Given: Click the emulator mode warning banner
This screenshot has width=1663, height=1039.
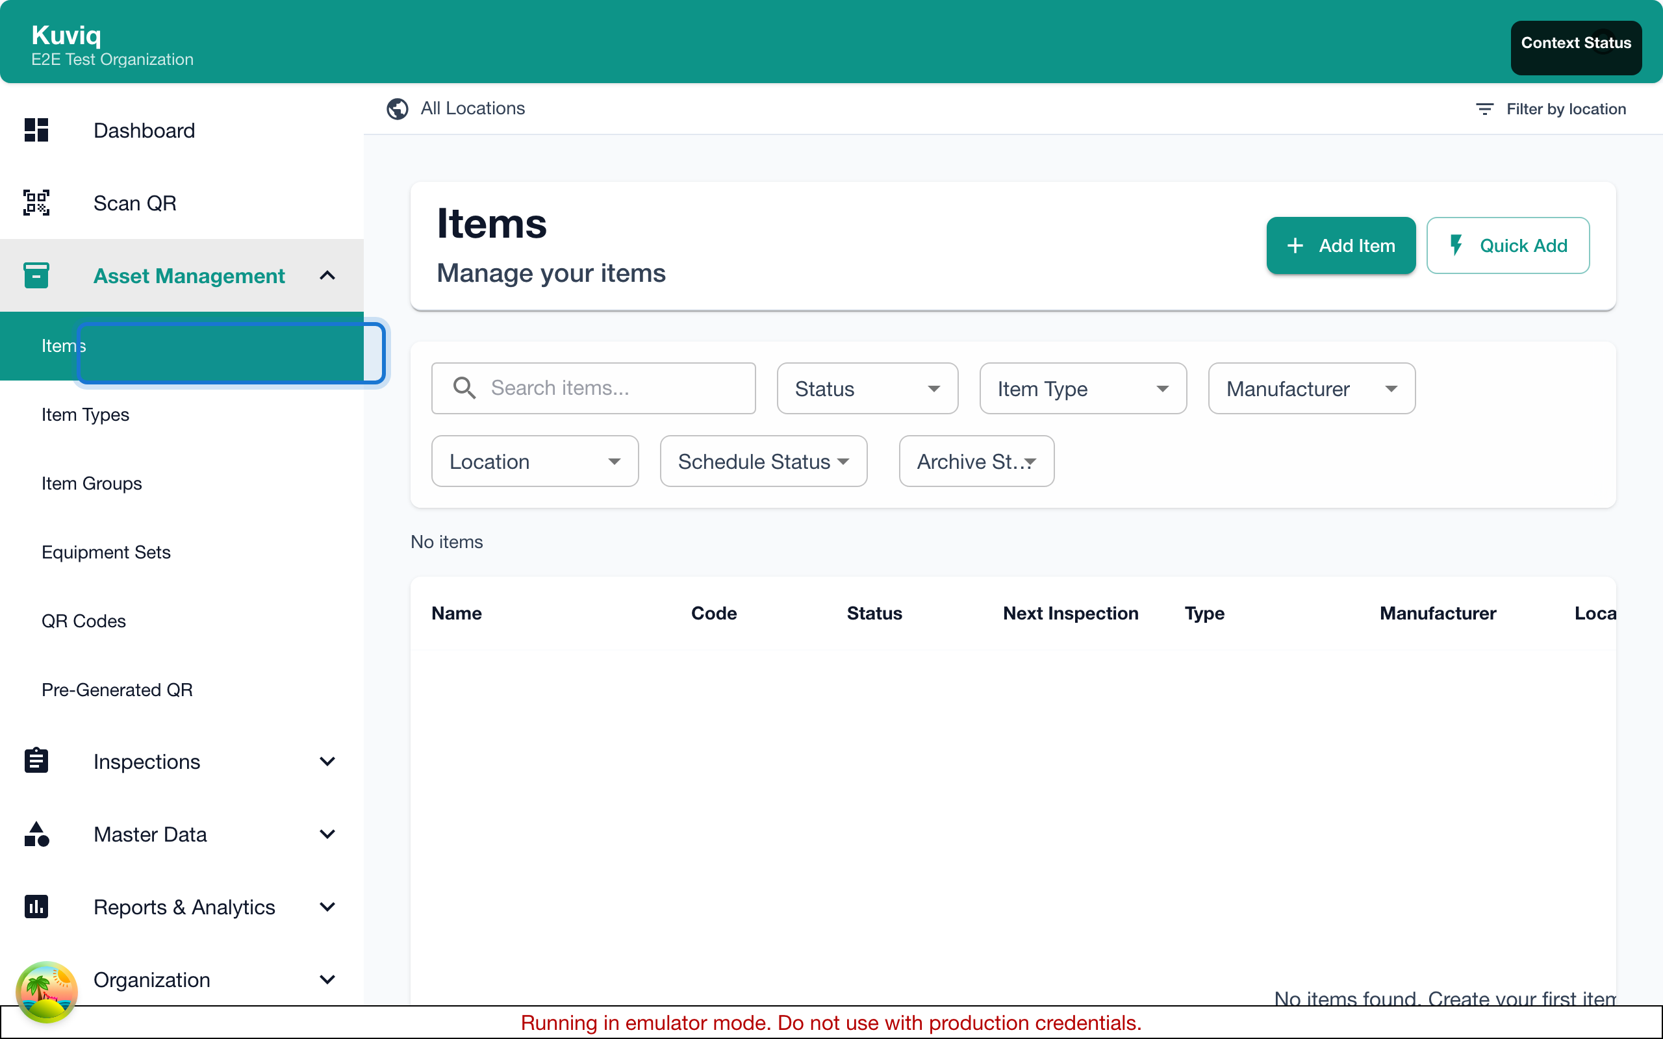Looking at the screenshot, I should 831,1023.
